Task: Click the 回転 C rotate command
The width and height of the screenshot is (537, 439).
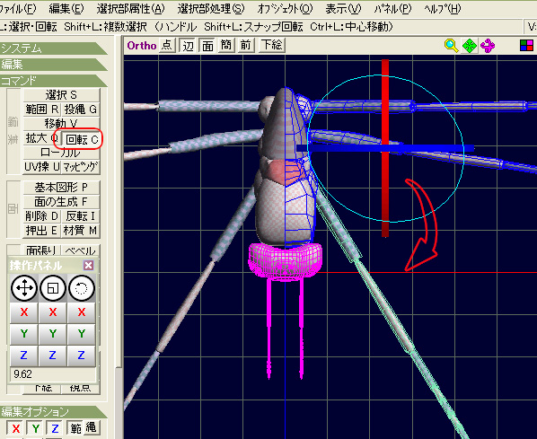Action: [x=82, y=139]
